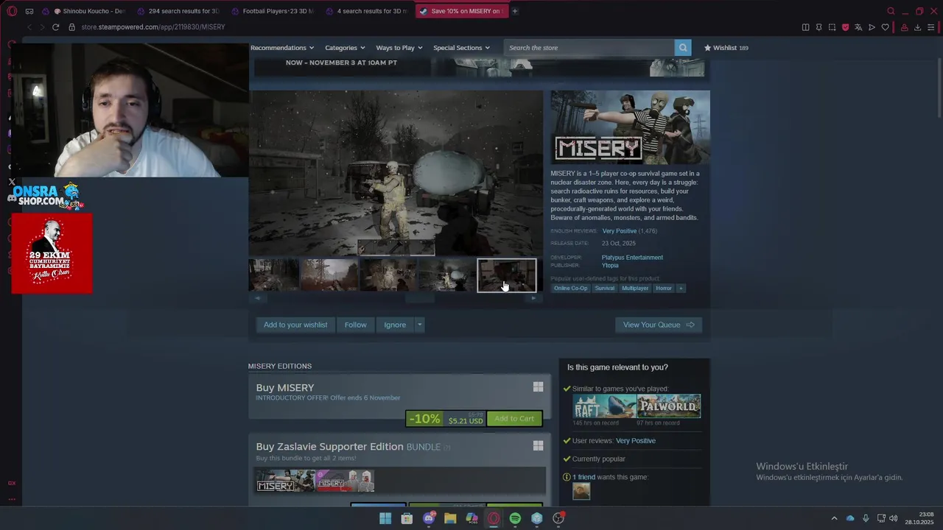
Task: Open the Wishlist star link
Action: pos(726,48)
